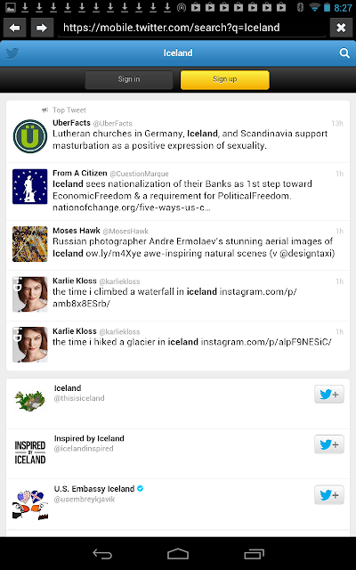Follow Inspired by Iceland account
The height and width of the screenshot is (570, 356).
[329, 444]
